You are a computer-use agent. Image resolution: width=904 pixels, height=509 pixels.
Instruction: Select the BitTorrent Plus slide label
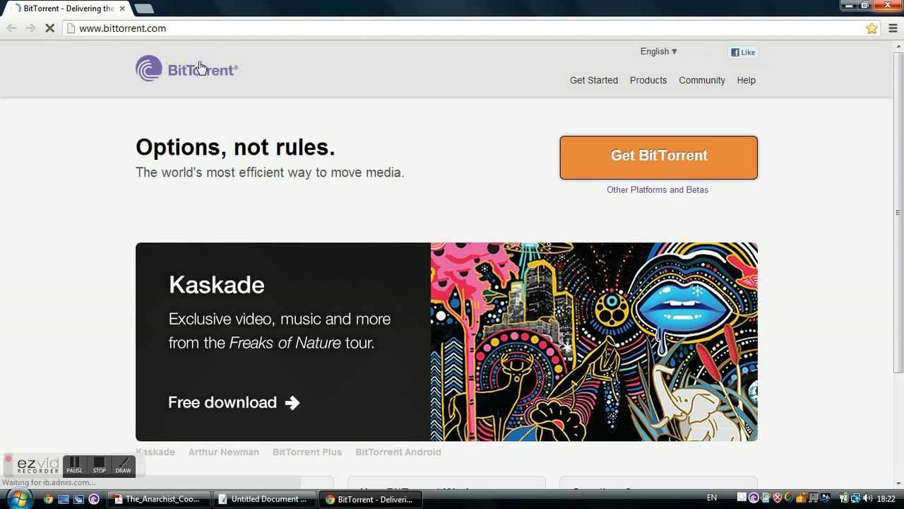(307, 452)
